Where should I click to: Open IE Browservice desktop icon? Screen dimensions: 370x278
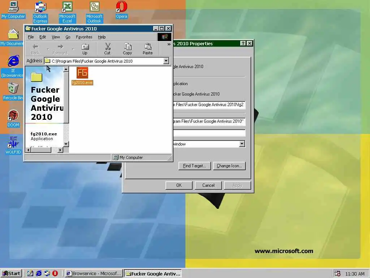(x=12, y=67)
